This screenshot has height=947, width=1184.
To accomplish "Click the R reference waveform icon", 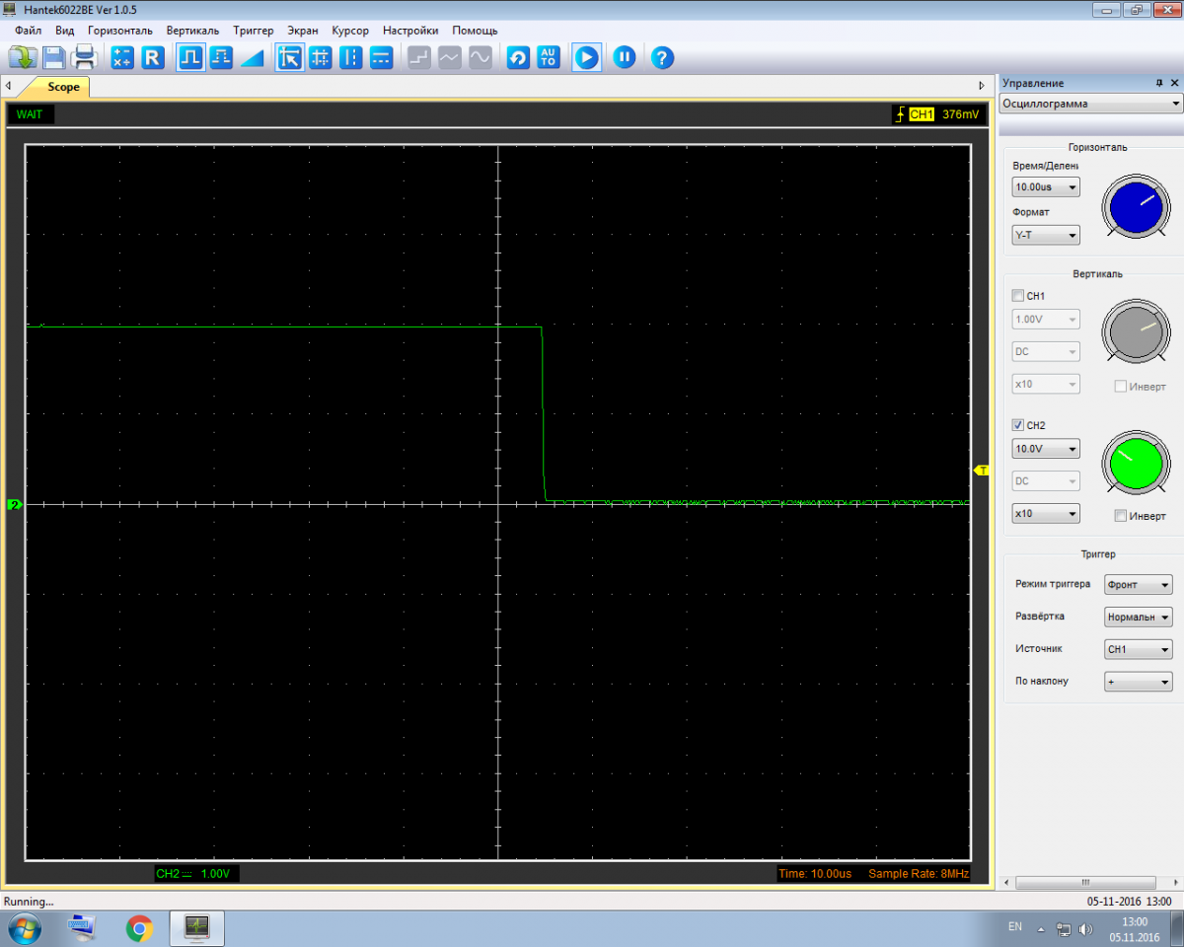I will click(152, 57).
